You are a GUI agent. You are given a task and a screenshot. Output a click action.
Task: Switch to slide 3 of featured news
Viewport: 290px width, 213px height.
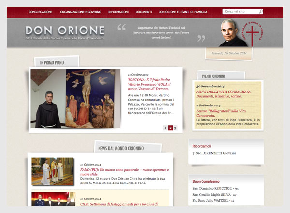pyautogui.click(x=175, y=128)
